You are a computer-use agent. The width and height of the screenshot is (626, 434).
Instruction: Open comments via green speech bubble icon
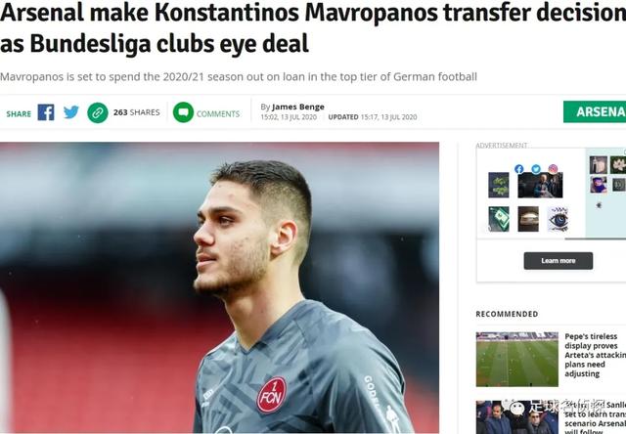pyautogui.click(x=183, y=112)
